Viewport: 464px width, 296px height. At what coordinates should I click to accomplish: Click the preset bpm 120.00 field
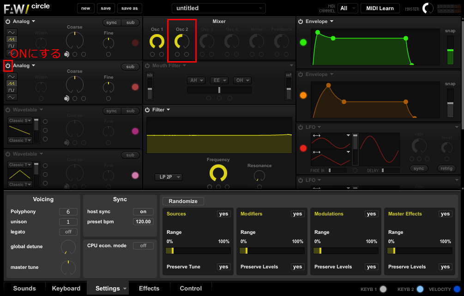point(143,222)
